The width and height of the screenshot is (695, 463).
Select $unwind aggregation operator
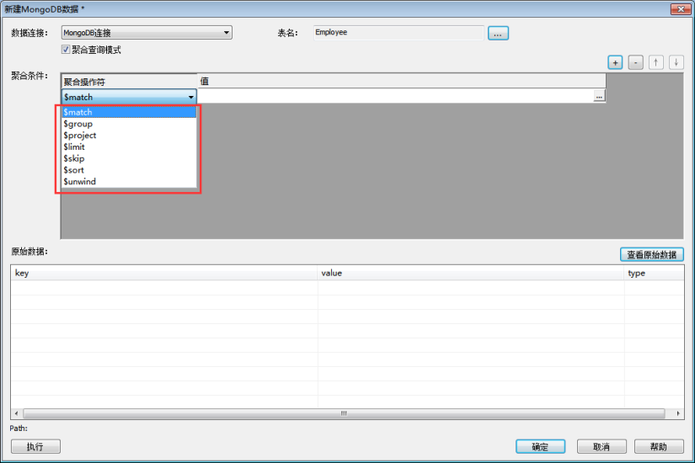(x=80, y=182)
